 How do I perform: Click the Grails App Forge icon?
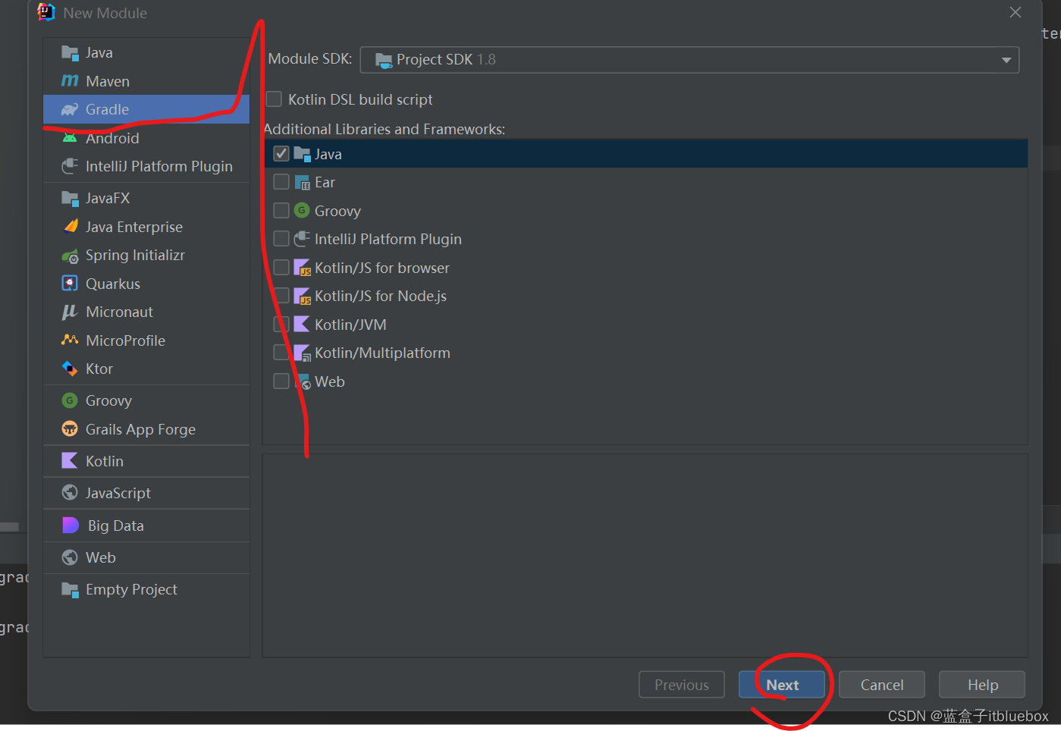tap(70, 429)
